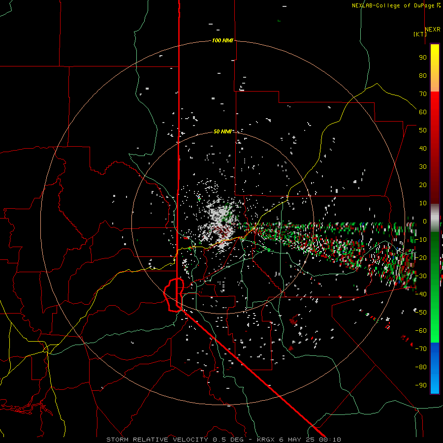Click the KRGX radar site identifier
This screenshot has width=443, height=443.
click(x=266, y=440)
